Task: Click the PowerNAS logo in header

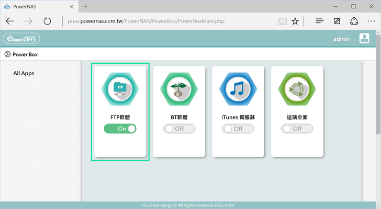Action: pos(21,39)
